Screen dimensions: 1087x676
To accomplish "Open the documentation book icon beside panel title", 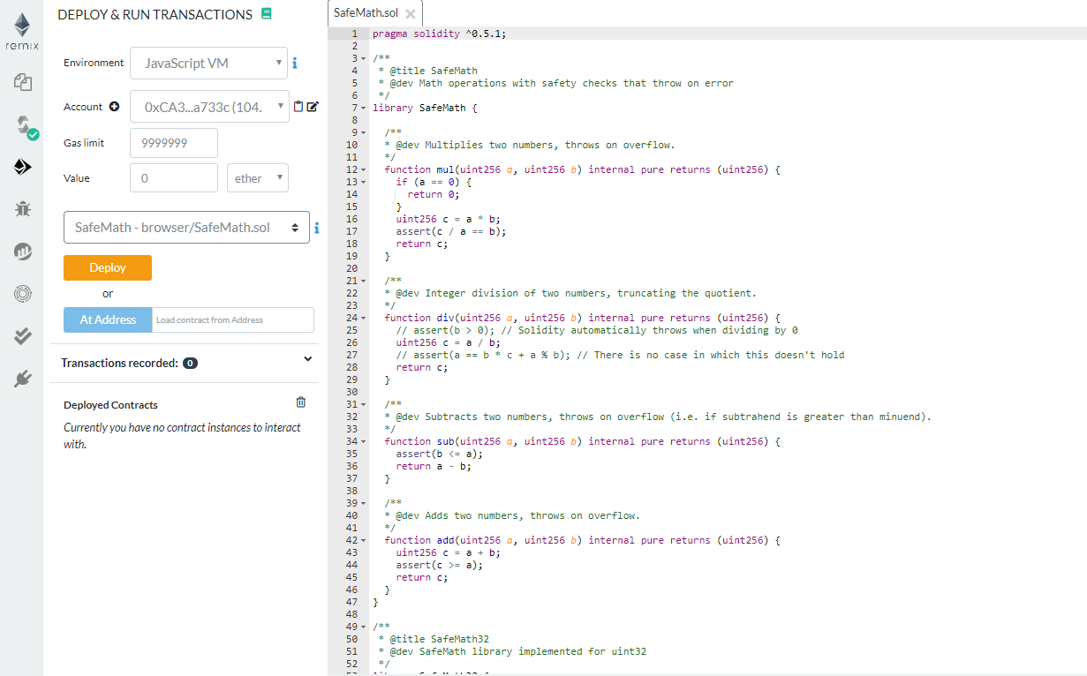I will (x=267, y=14).
